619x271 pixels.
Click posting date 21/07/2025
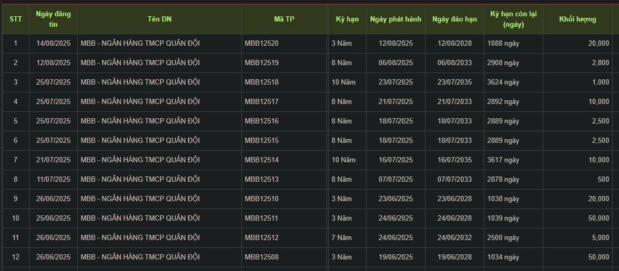pyautogui.click(x=53, y=160)
